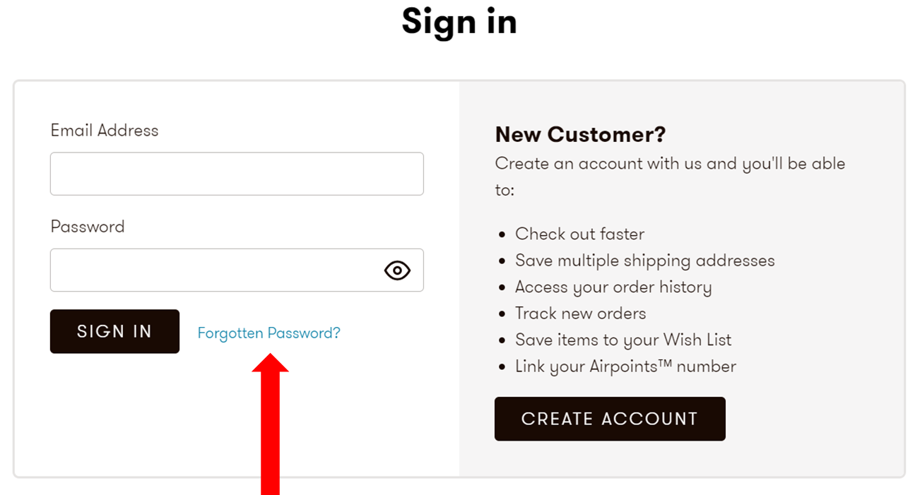This screenshot has height=495, width=920.
Task: Click the Email Address label
Action: click(x=104, y=130)
